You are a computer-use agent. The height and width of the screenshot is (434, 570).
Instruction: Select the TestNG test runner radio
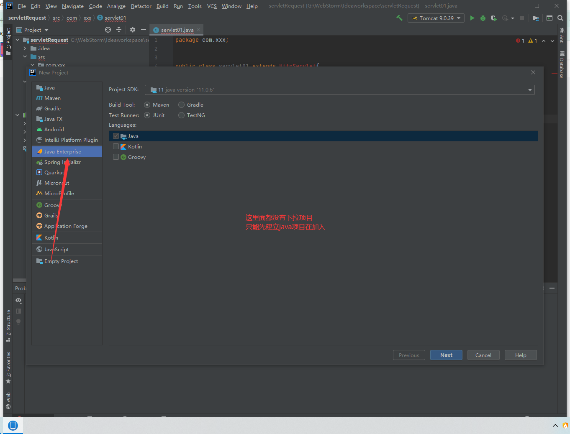coord(181,115)
